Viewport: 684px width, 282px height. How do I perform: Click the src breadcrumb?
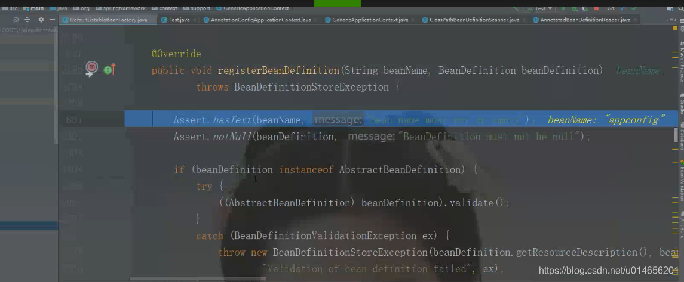point(11,8)
